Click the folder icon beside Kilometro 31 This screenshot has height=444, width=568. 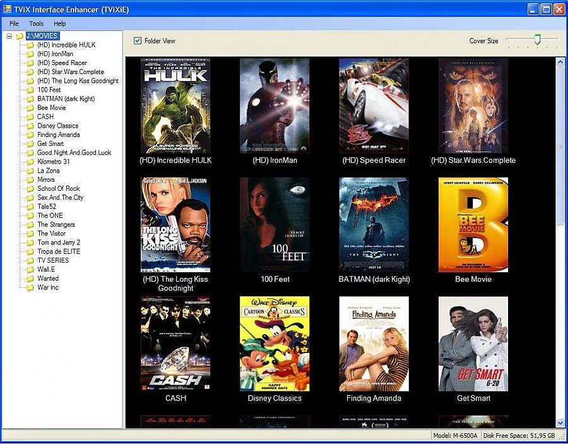coord(30,162)
